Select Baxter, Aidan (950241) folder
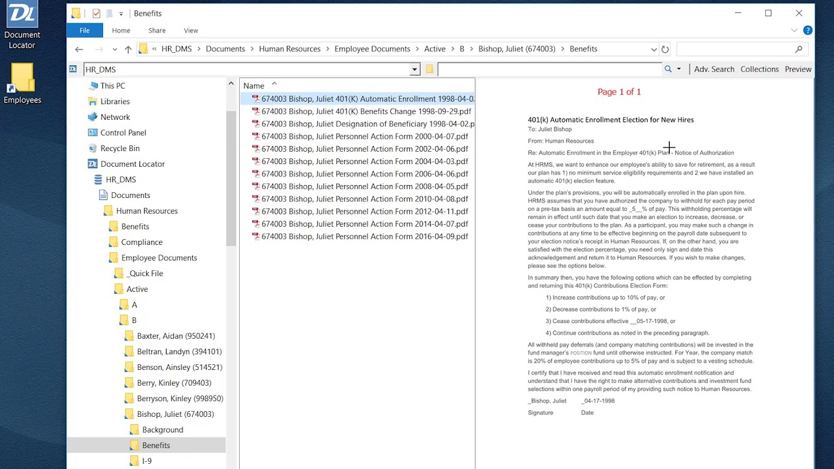 pos(176,336)
